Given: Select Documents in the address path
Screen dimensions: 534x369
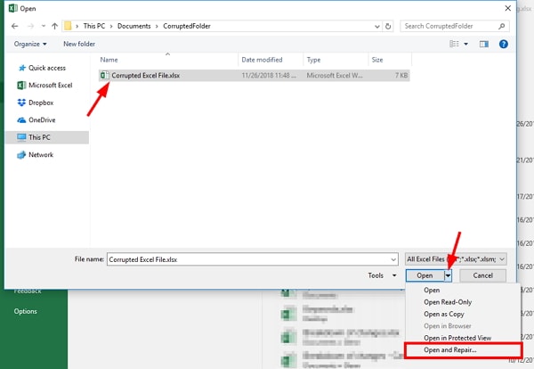Looking at the screenshot, I should (x=133, y=26).
